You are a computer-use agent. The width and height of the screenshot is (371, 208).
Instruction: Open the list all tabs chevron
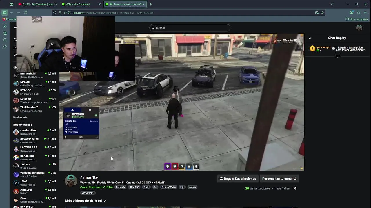[x=332, y=4]
